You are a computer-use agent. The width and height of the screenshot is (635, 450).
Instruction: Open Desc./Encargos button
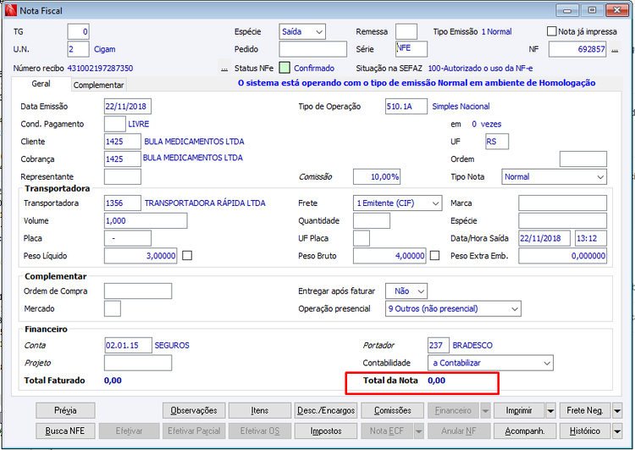coord(326,411)
